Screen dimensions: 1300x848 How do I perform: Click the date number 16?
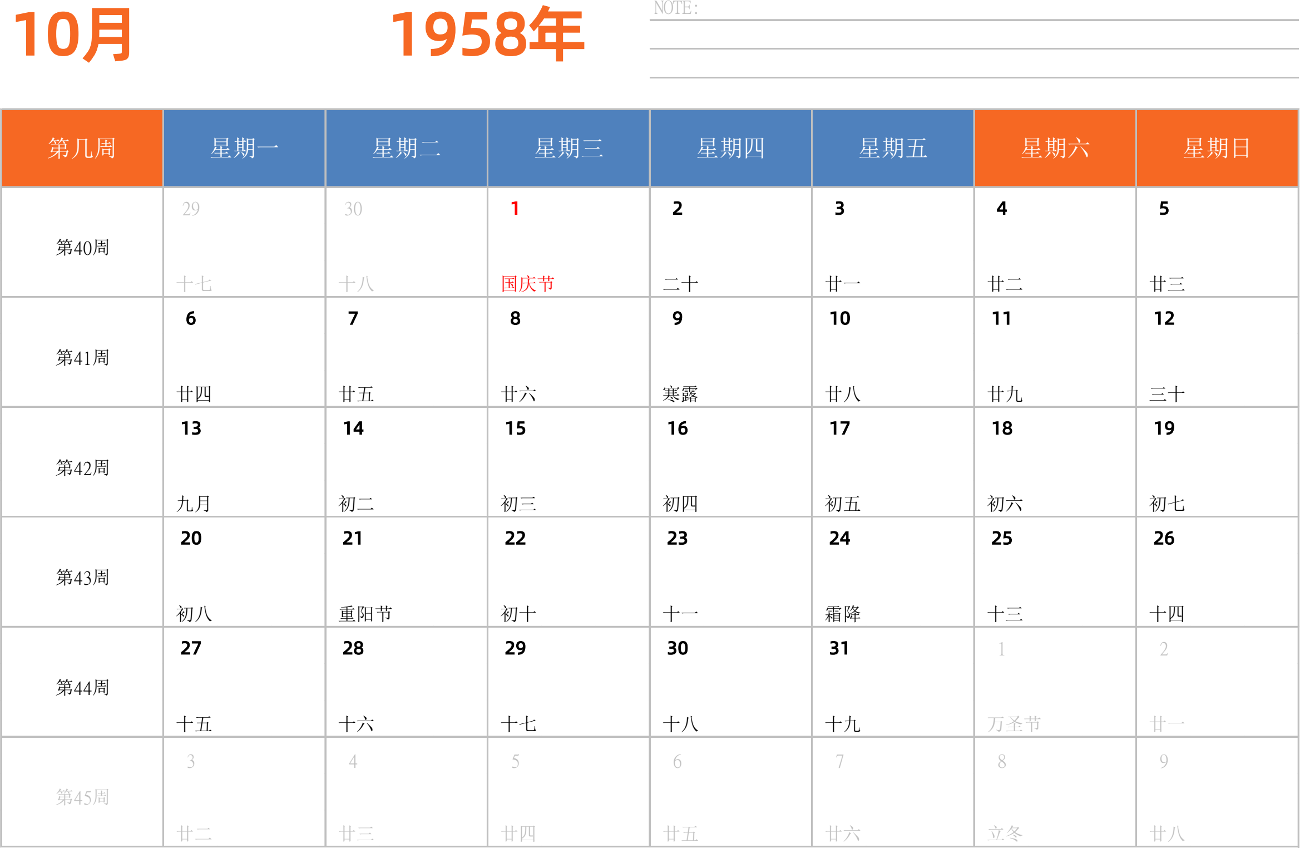pyautogui.click(x=678, y=428)
